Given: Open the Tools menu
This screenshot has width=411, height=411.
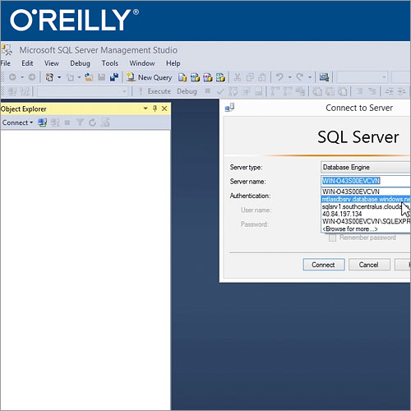Looking at the screenshot, I should click(110, 63).
